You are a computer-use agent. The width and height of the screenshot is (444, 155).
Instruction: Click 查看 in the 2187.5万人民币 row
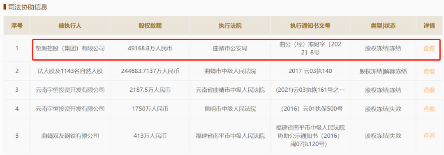[429, 90]
